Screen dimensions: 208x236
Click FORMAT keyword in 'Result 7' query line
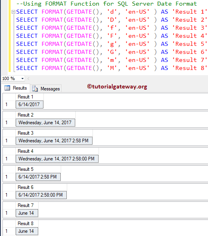[x=52, y=60]
